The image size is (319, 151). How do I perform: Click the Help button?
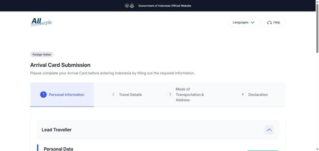(274, 22)
